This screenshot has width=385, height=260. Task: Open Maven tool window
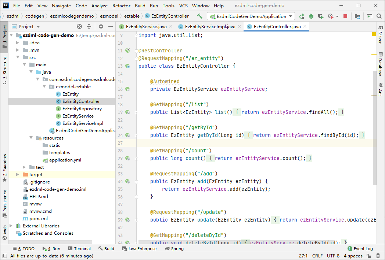380,34
